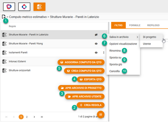168x122 pixels.
Task: Click the Salva in archivio menu entry
Action: (x=123, y=37)
